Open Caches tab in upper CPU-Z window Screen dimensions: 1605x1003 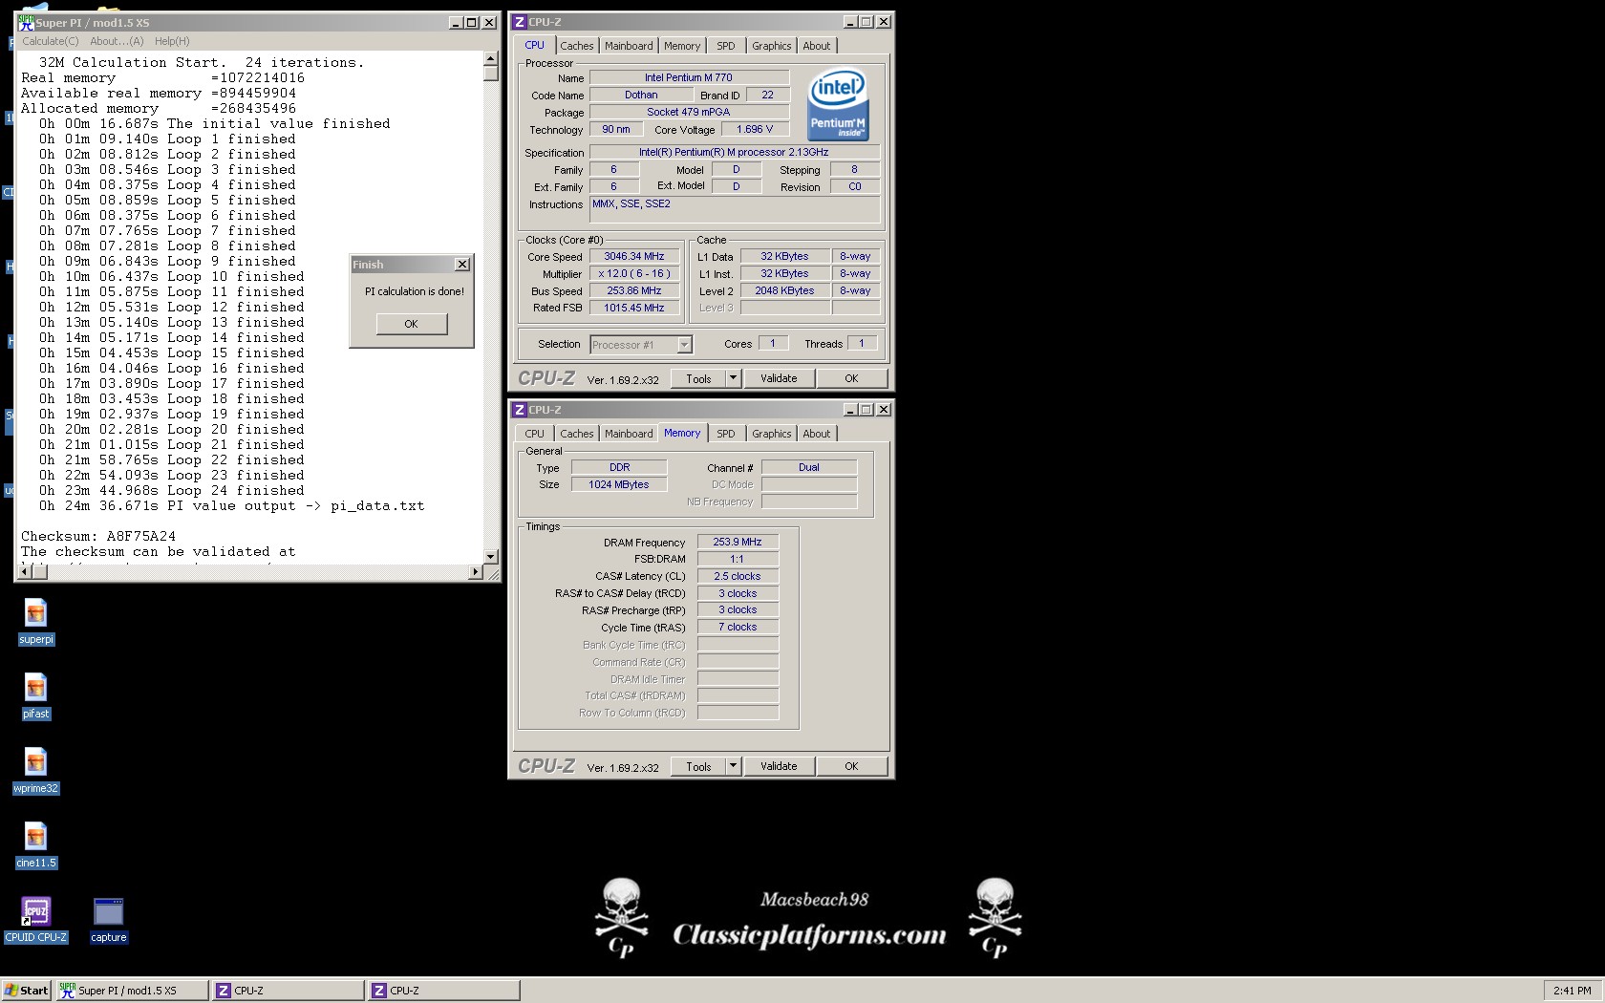(x=576, y=46)
